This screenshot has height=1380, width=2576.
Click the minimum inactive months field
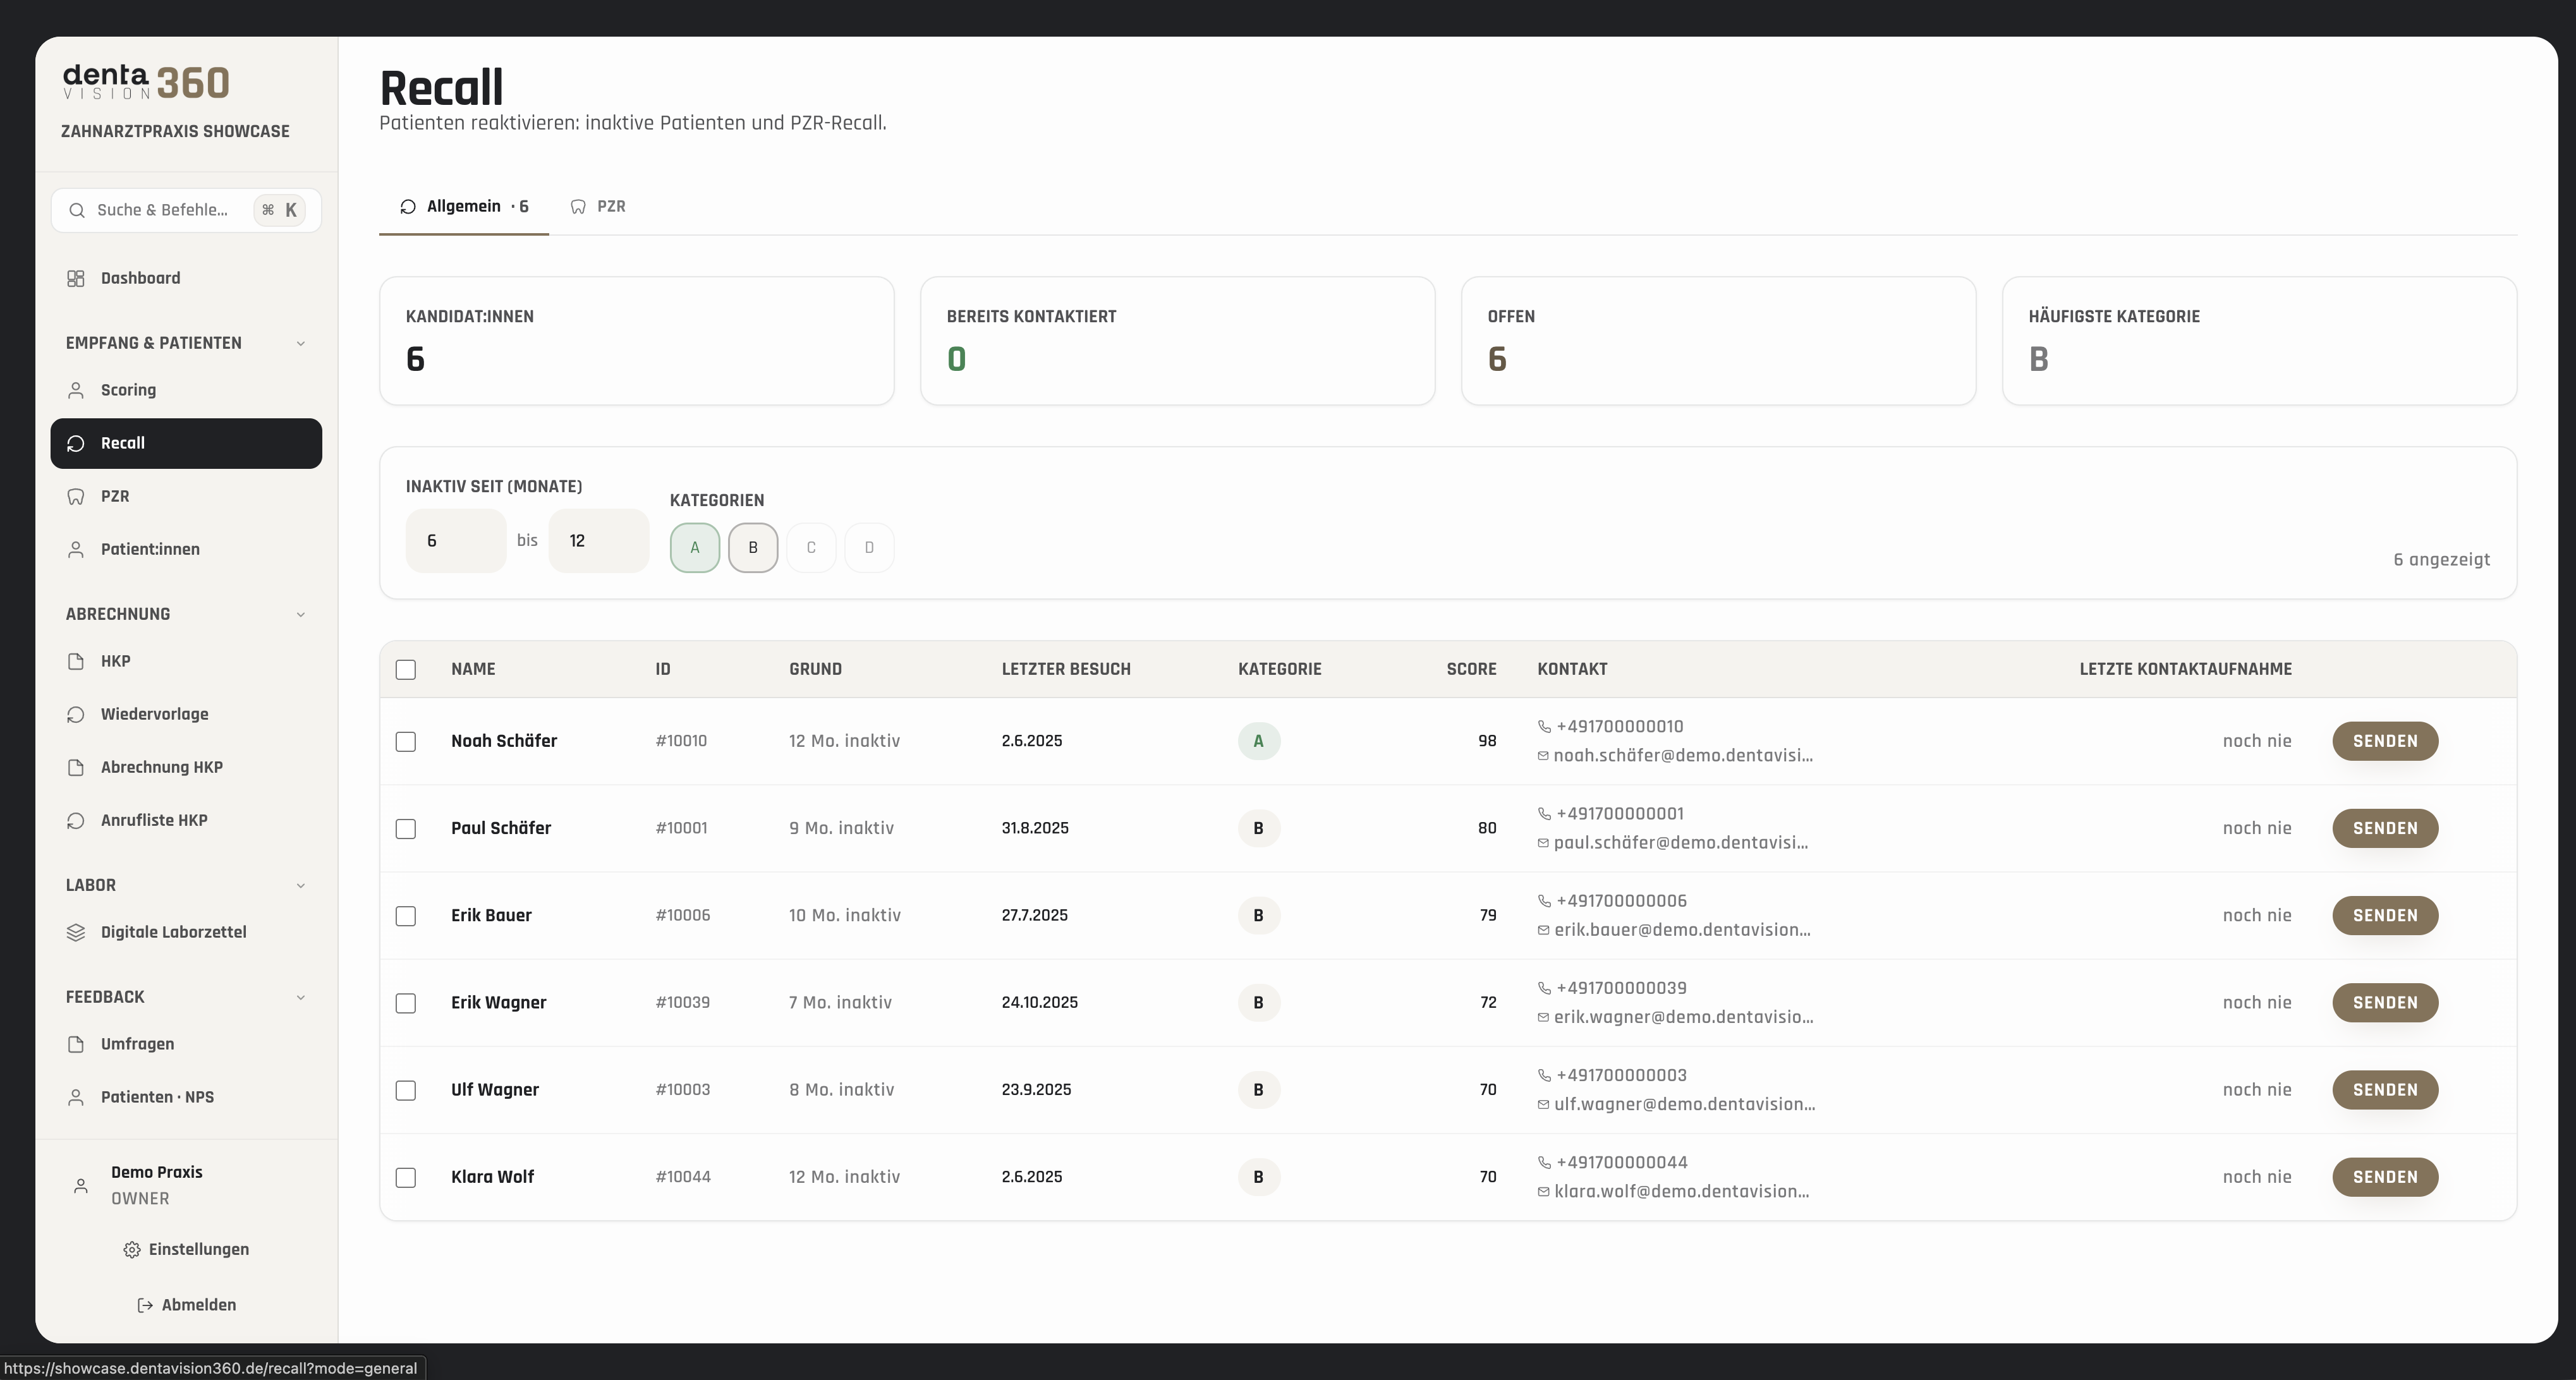(456, 541)
